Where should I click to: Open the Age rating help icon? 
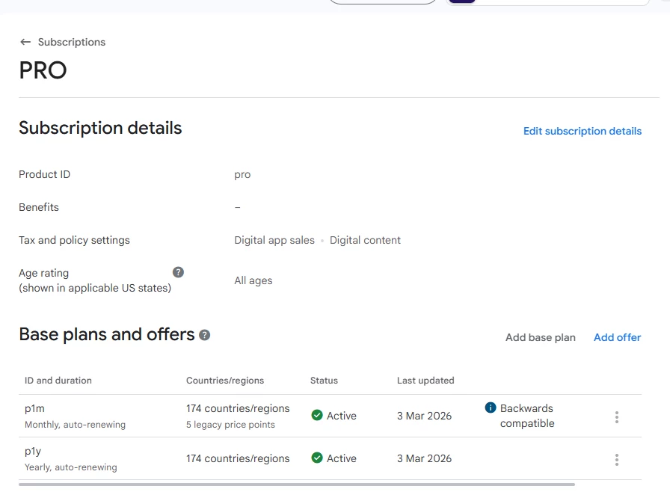(x=178, y=272)
